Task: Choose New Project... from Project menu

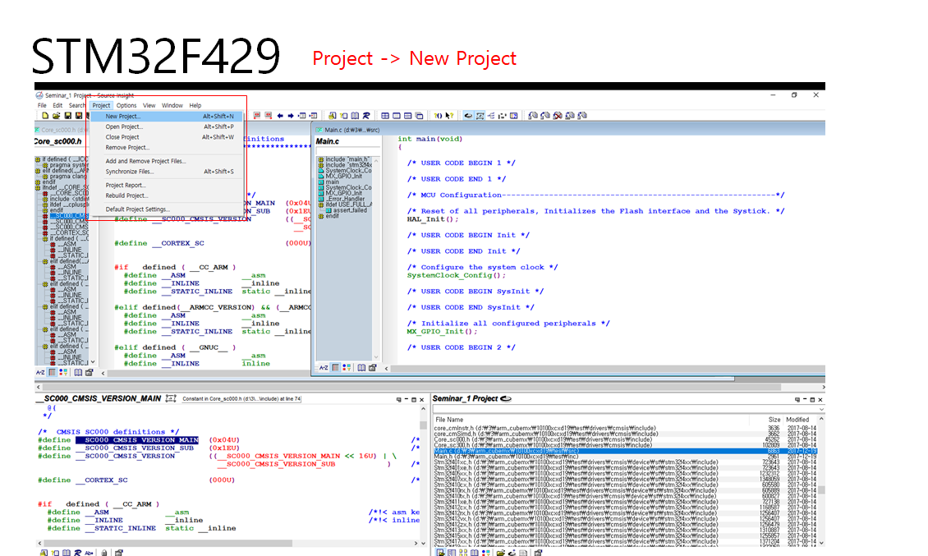Action: pyautogui.click(x=166, y=116)
